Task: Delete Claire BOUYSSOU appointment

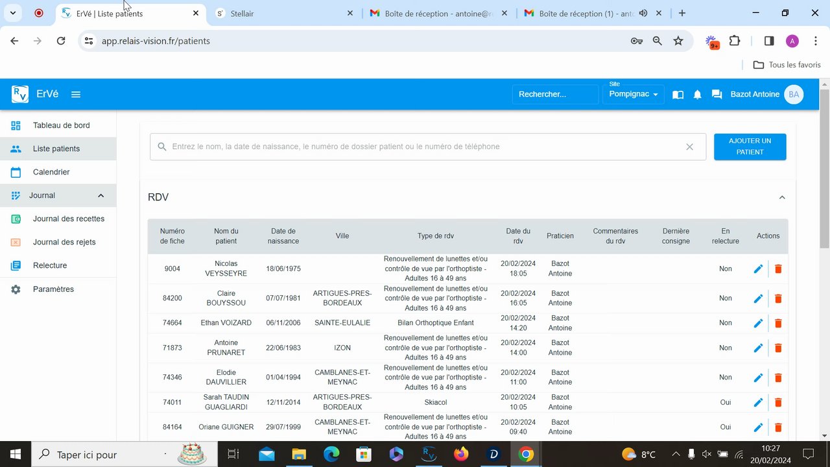Action: tap(778, 298)
